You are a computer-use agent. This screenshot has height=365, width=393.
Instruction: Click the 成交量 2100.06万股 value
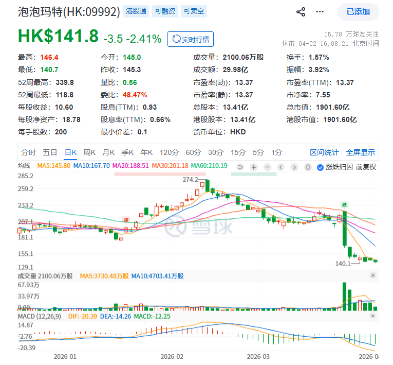tap(243, 57)
